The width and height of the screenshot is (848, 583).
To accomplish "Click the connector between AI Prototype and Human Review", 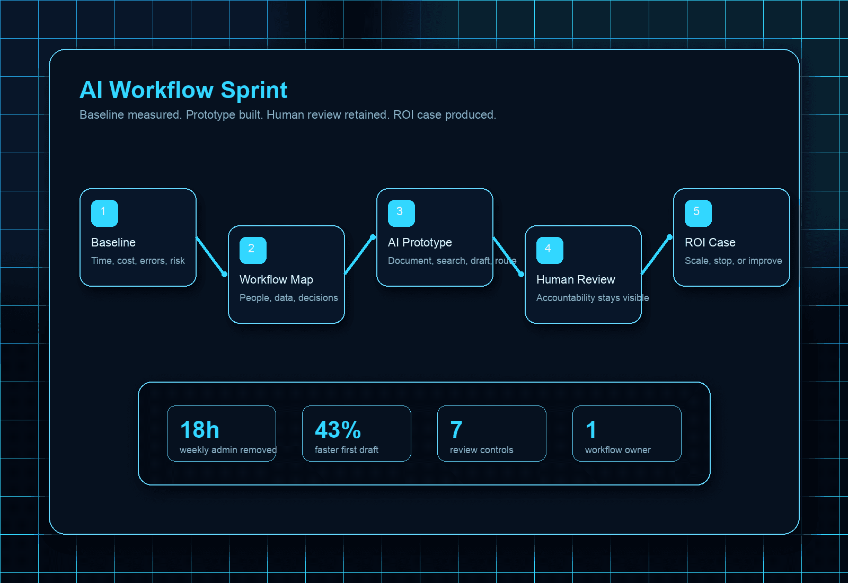I will point(508,256).
